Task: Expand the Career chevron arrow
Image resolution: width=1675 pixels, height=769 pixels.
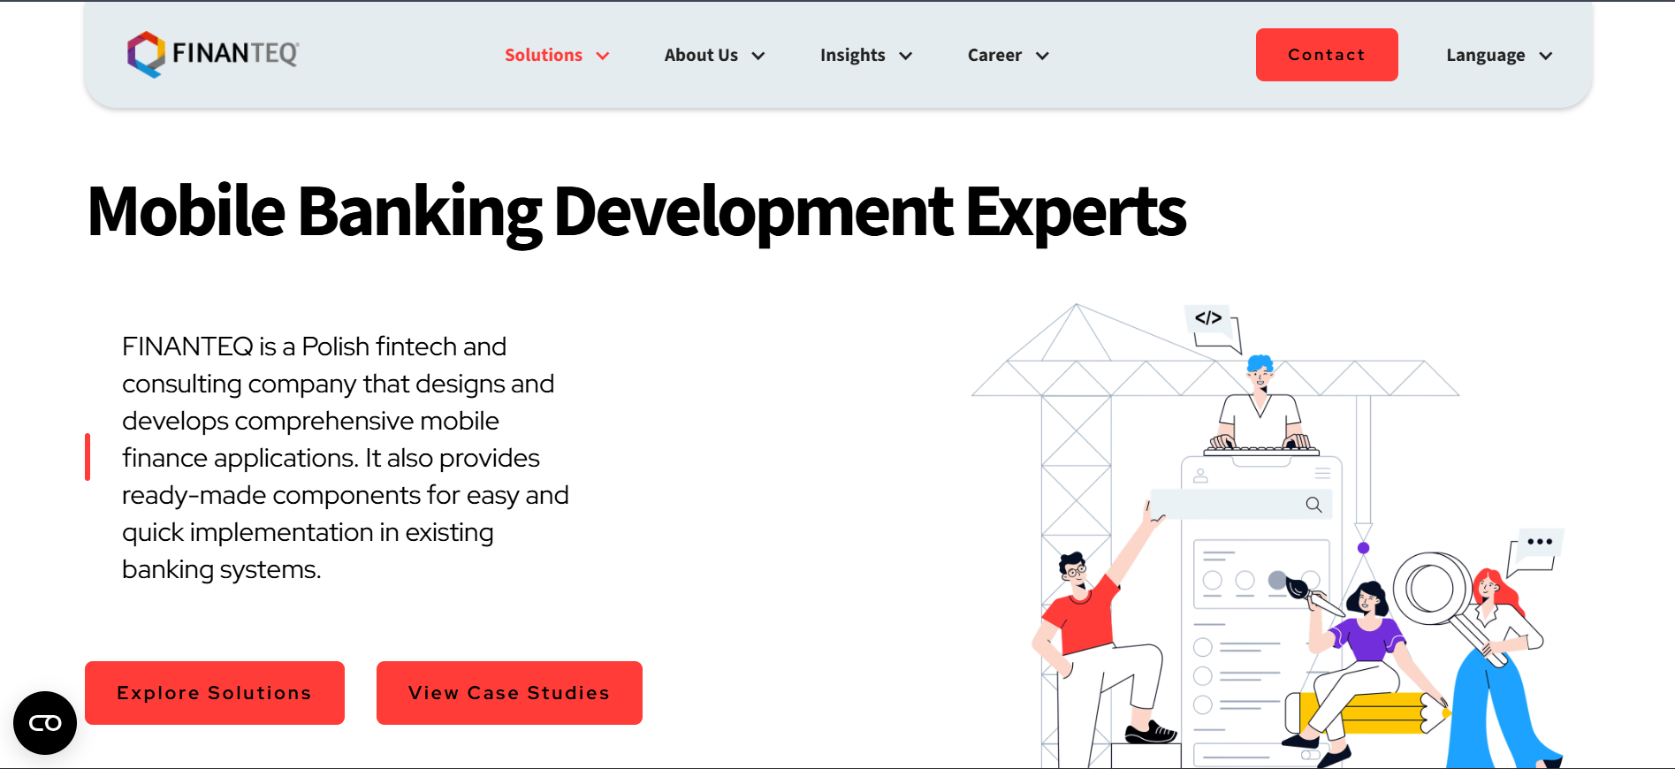Action: click(x=1042, y=56)
